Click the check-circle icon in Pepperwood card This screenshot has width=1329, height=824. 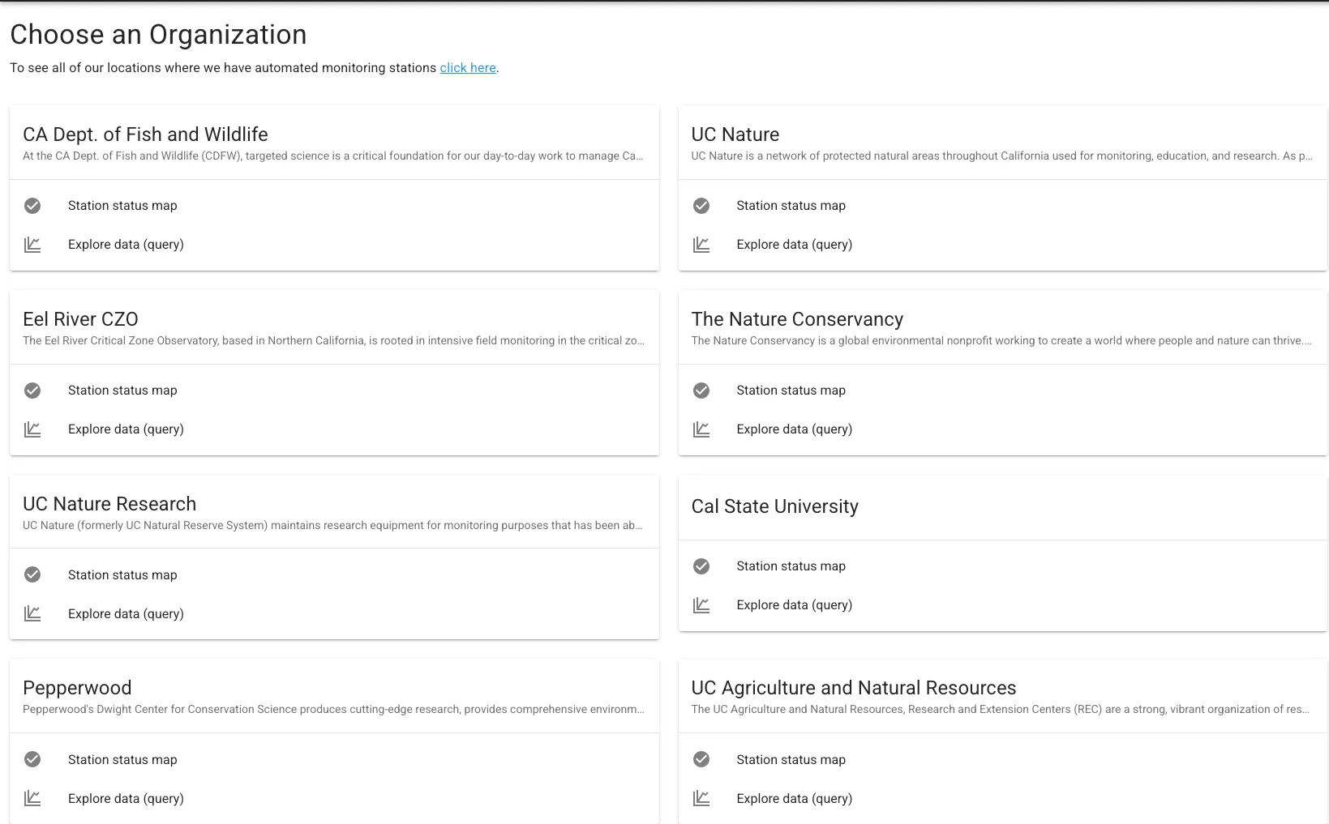point(32,760)
